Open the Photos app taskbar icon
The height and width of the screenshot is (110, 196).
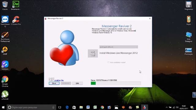pos(116,107)
